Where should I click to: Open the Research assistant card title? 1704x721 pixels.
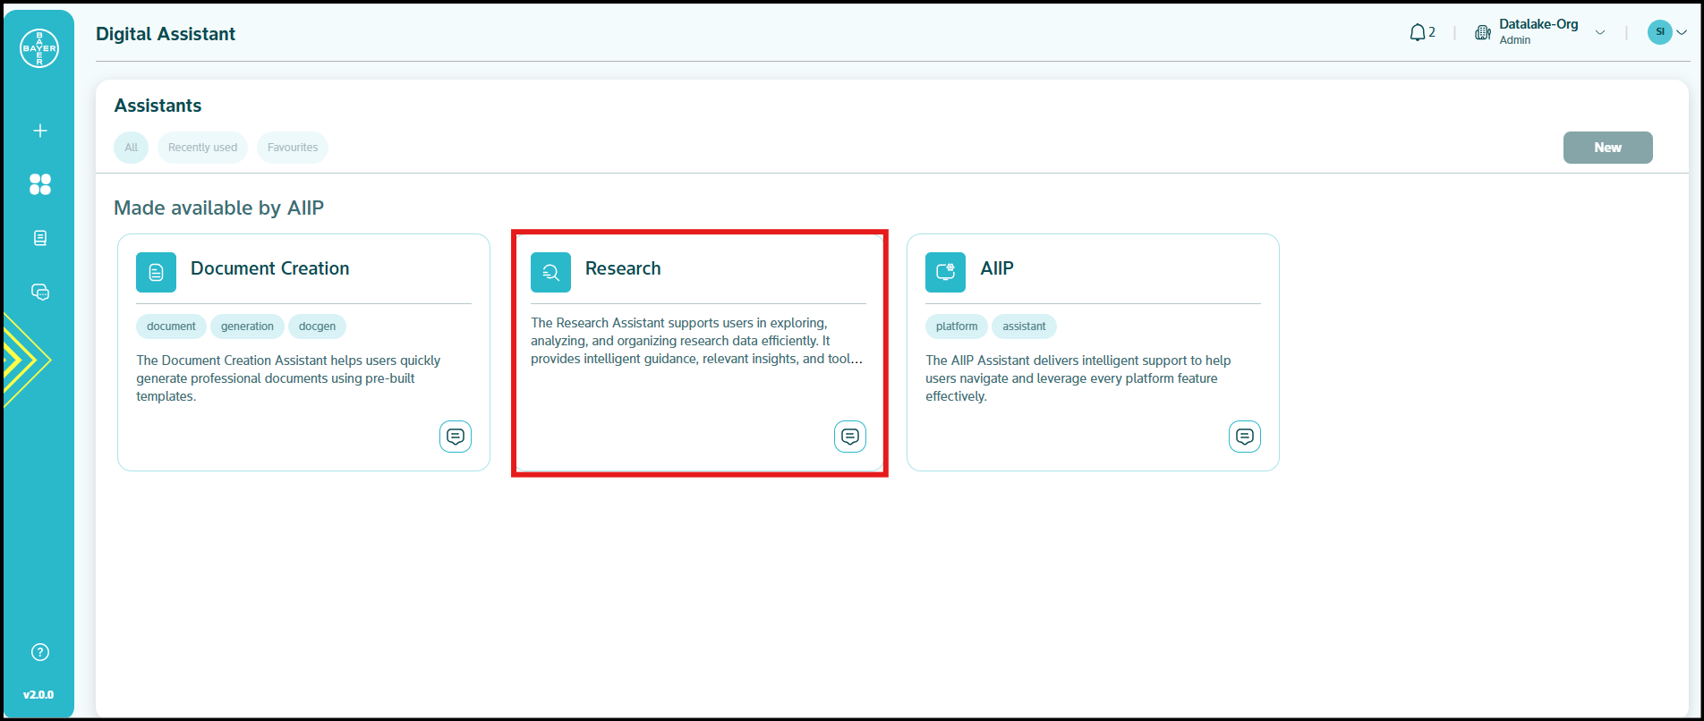coord(623,268)
